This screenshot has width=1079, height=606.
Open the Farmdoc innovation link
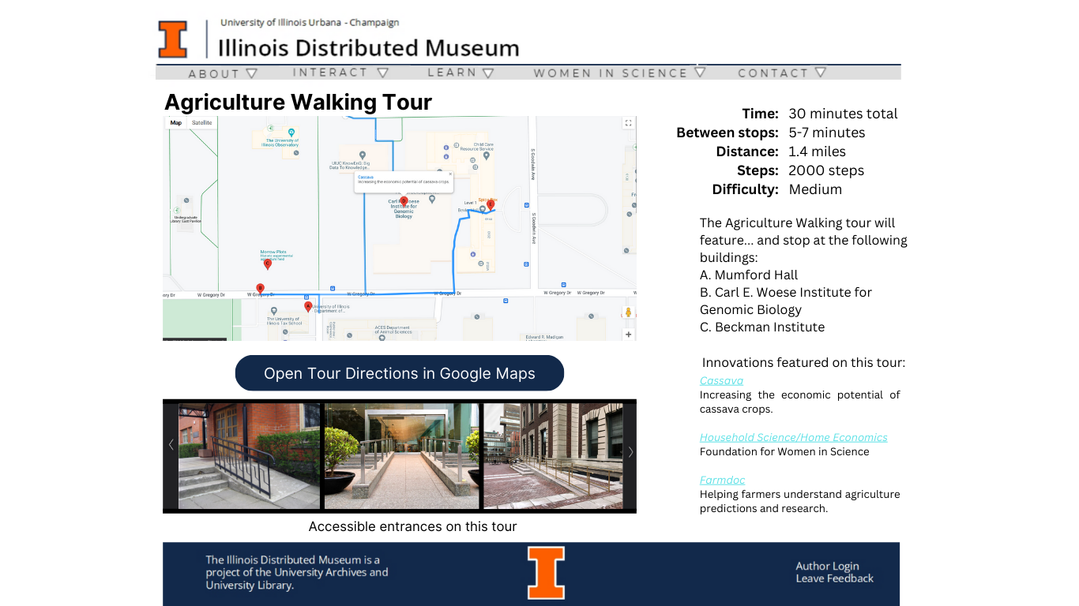tap(722, 480)
